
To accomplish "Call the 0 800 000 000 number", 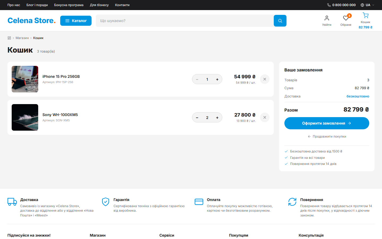I will point(344,5).
